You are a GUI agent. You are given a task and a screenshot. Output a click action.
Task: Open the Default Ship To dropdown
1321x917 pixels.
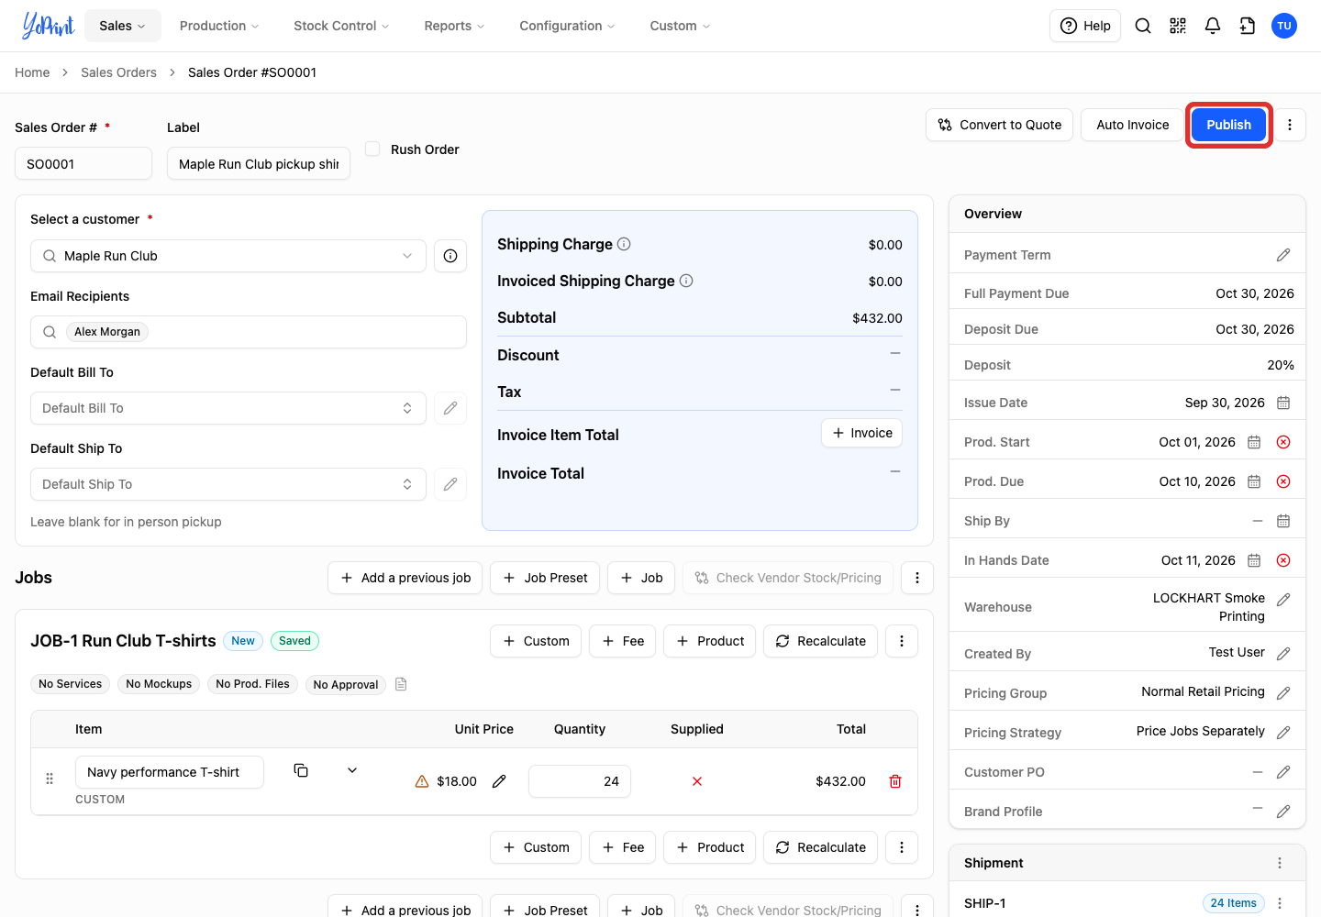tap(228, 484)
